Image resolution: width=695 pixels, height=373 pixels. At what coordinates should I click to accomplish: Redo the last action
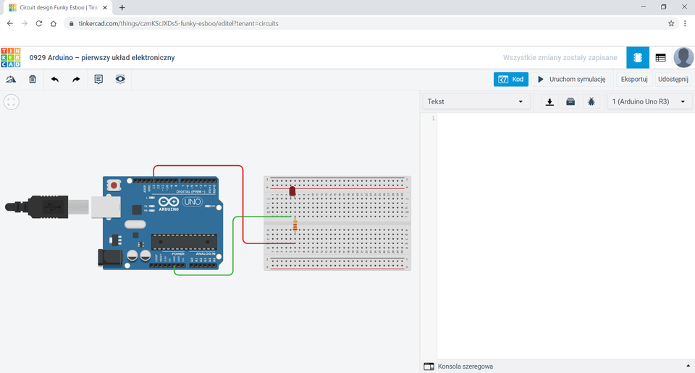pyautogui.click(x=76, y=80)
